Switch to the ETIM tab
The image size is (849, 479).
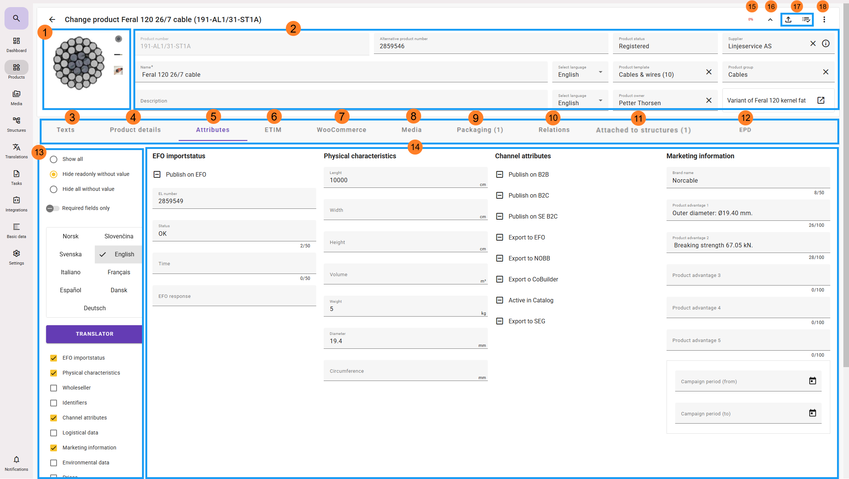273,130
